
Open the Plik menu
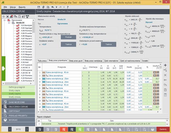coord(5,7)
